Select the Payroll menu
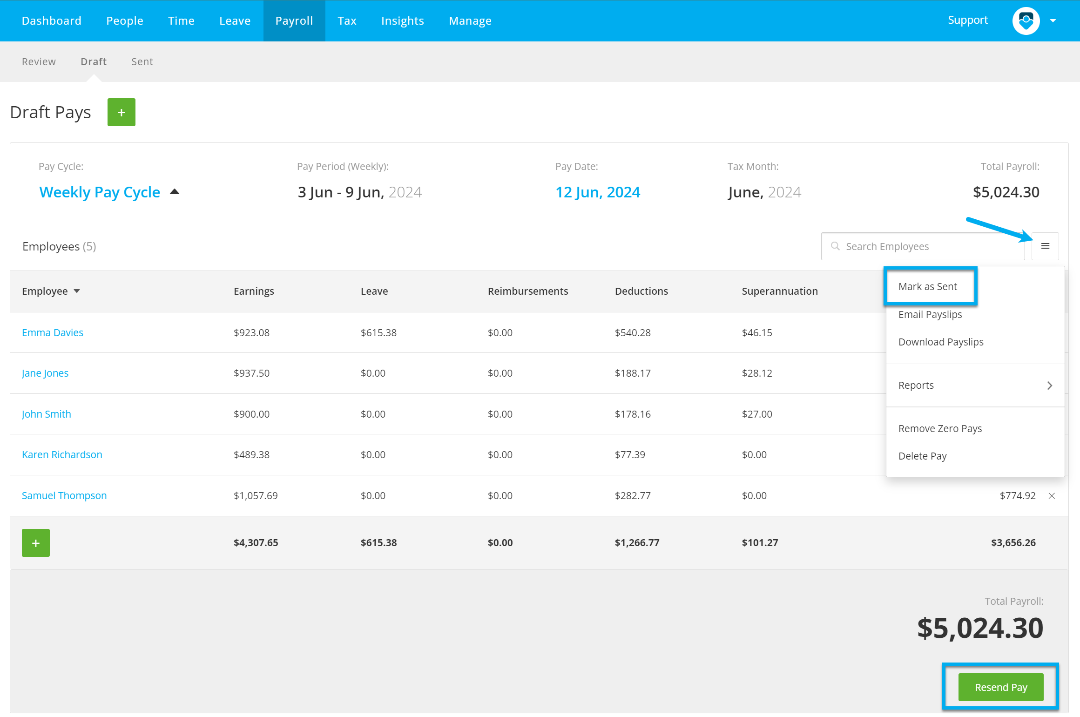This screenshot has width=1080, height=717. click(x=294, y=20)
